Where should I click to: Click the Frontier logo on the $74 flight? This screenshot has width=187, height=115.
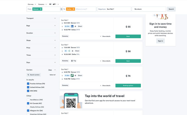[x=72, y=75]
